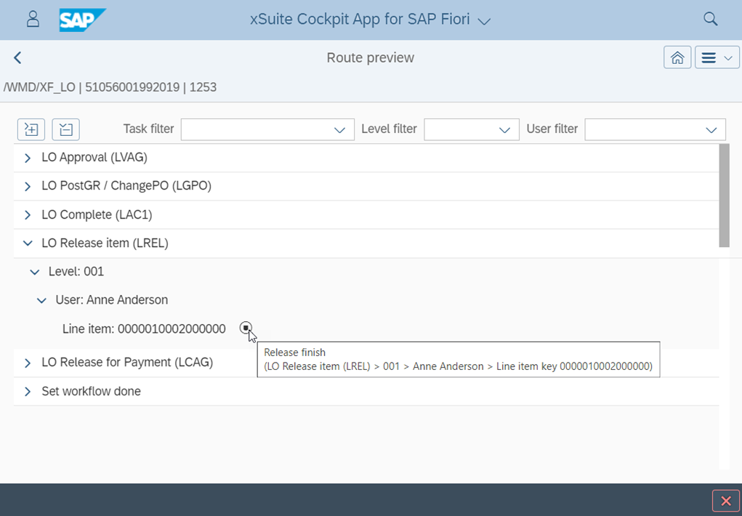Click the SAP logo
This screenshot has height=516, width=742.
coord(82,20)
